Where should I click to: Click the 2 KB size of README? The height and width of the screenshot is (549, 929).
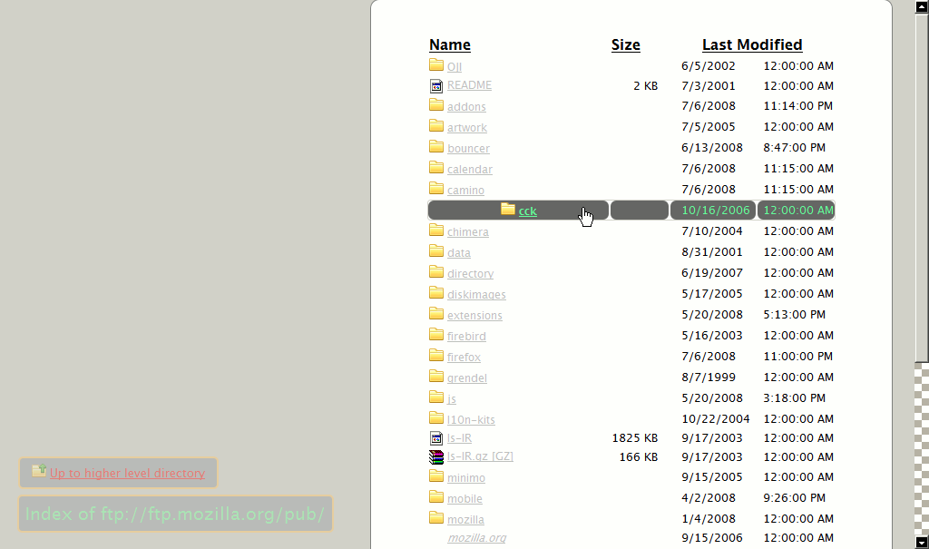(645, 86)
